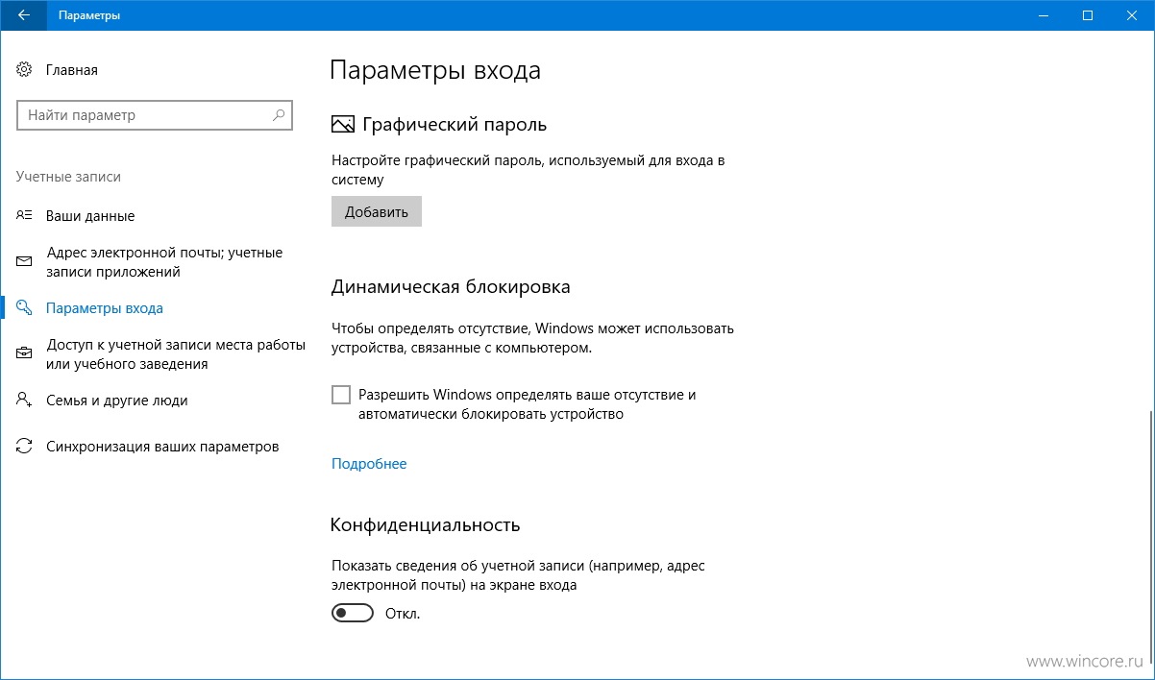The height and width of the screenshot is (680, 1155).
Task: Click the search magnifier icon
Action: pyautogui.click(x=279, y=115)
